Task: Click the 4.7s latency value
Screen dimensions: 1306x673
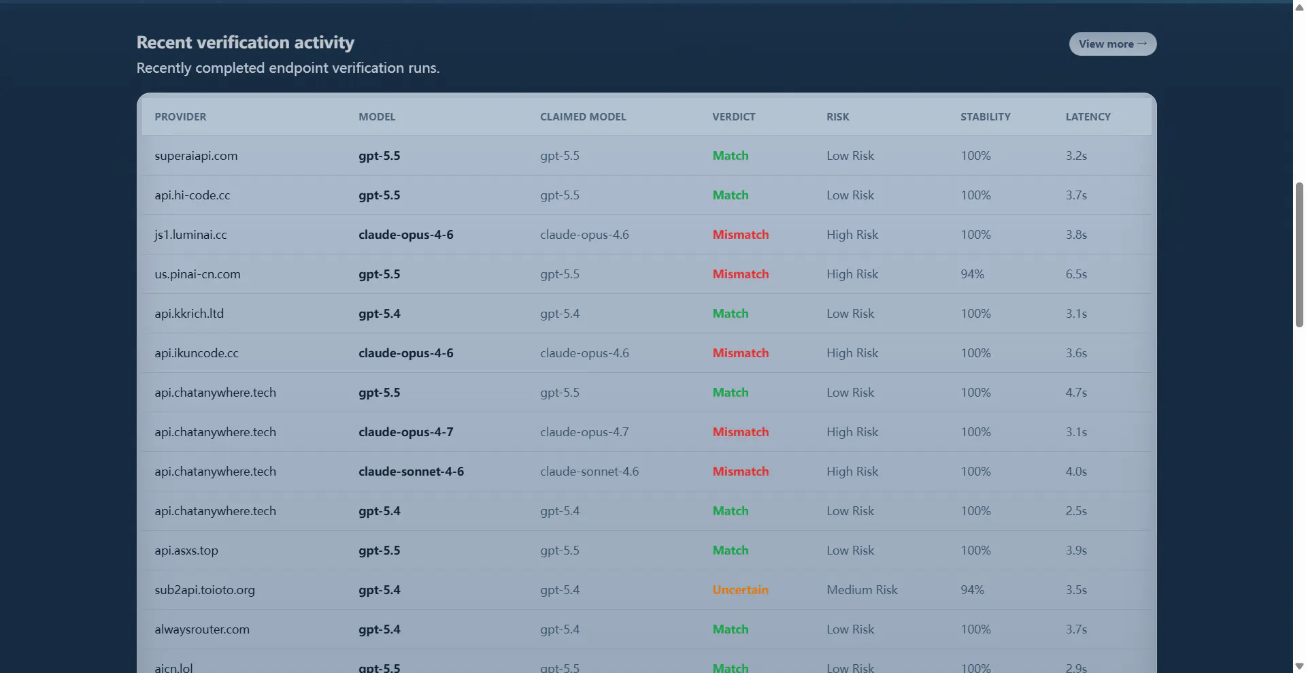Action: tap(1076, 393)
